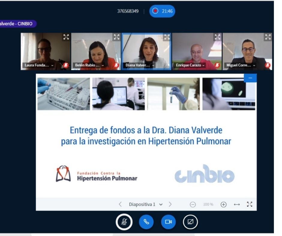The width and height of the screenshot is (282, 236).
Task: Click the blue phone audio button
Action: coord(146,222)
